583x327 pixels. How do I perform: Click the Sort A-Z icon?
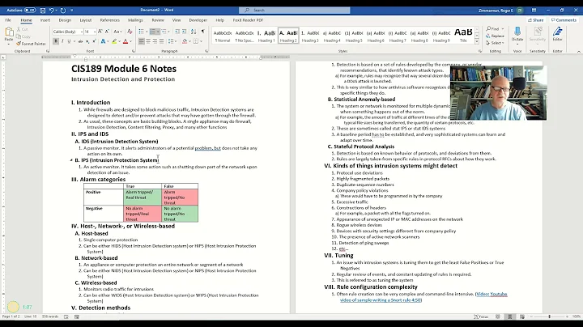click(194, 32)
